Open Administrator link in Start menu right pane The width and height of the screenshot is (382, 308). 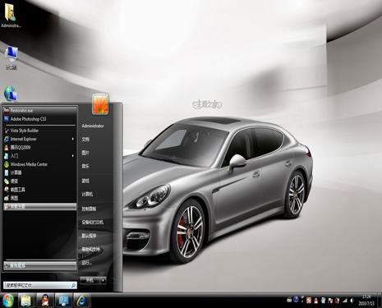(93, 126)
